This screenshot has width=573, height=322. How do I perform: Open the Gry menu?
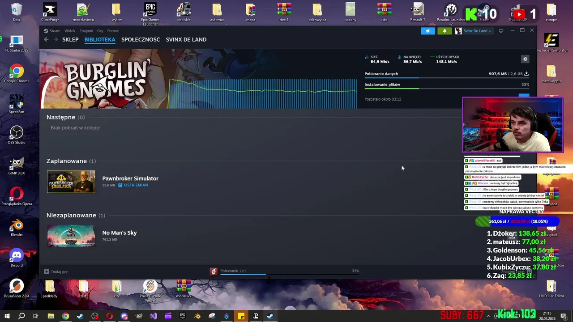100,31
